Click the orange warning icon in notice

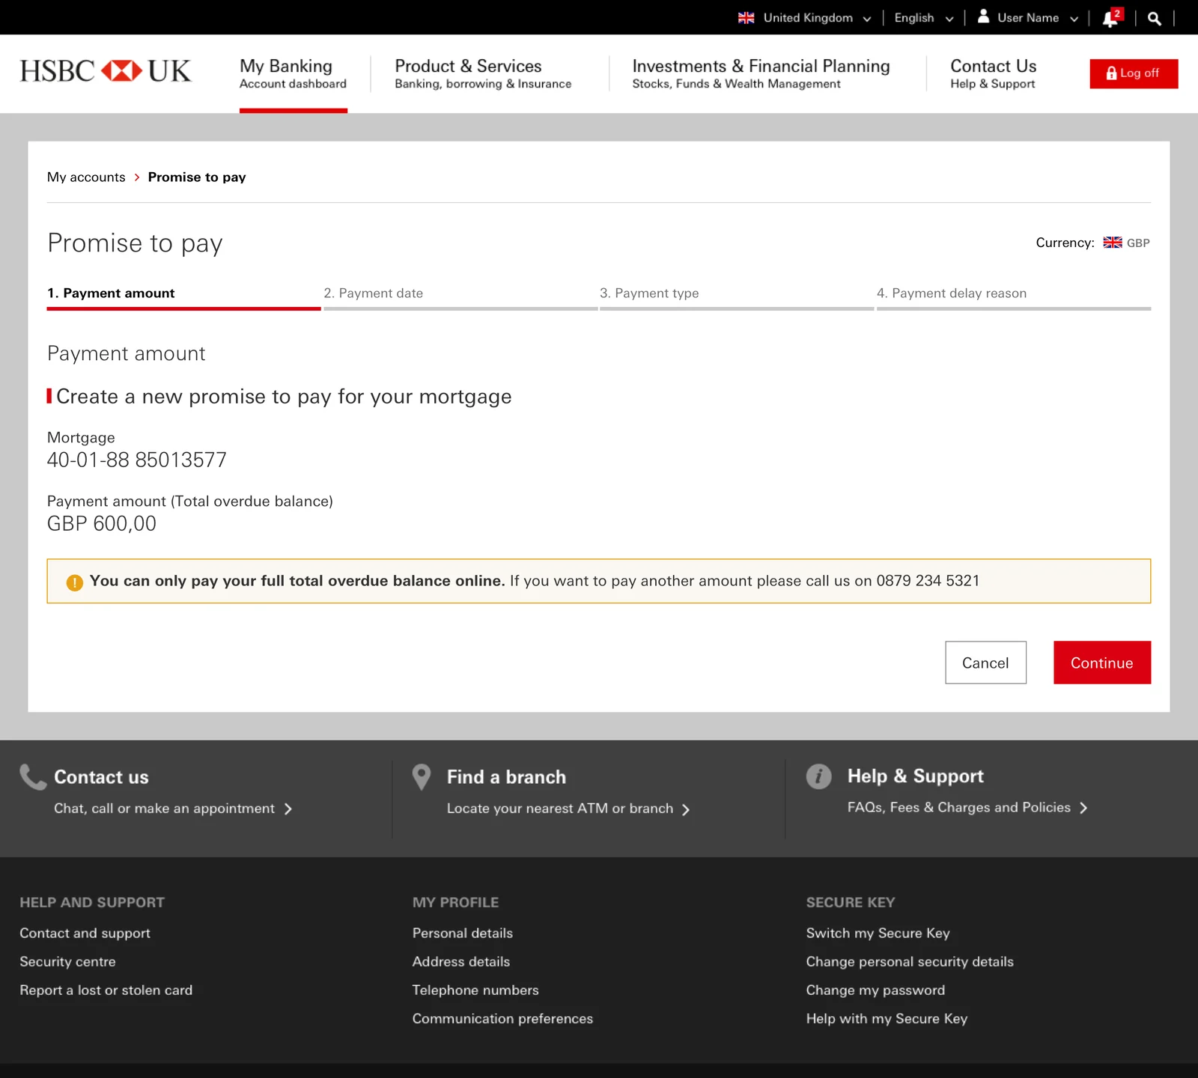[74, 582]
